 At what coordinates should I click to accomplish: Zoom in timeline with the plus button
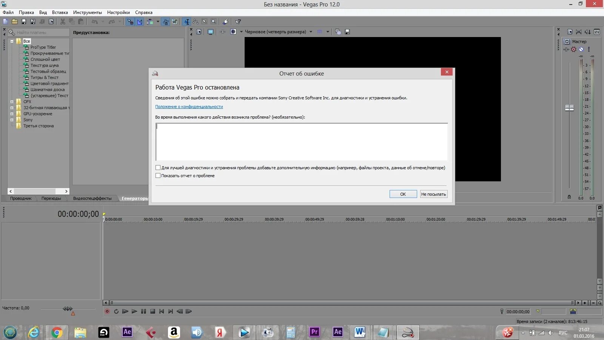(585, 303)
